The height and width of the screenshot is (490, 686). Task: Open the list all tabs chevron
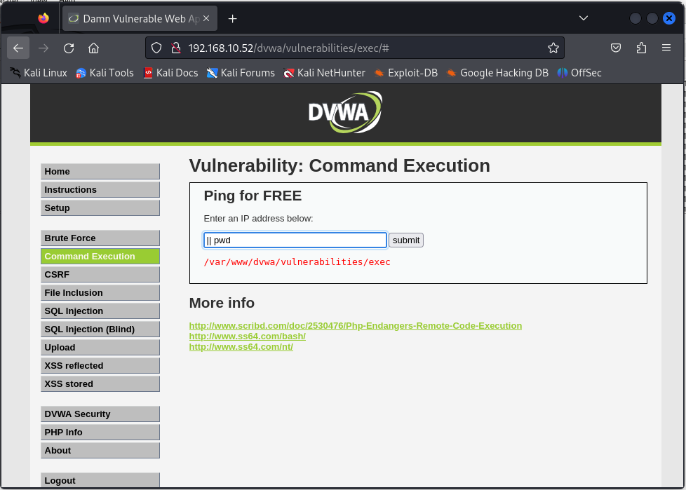(583, 18)
